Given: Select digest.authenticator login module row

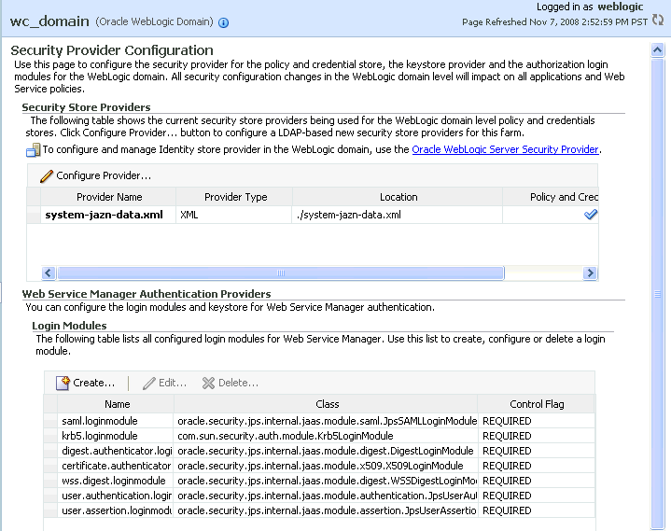Looking at the screenshot, I should pos(319,451).
